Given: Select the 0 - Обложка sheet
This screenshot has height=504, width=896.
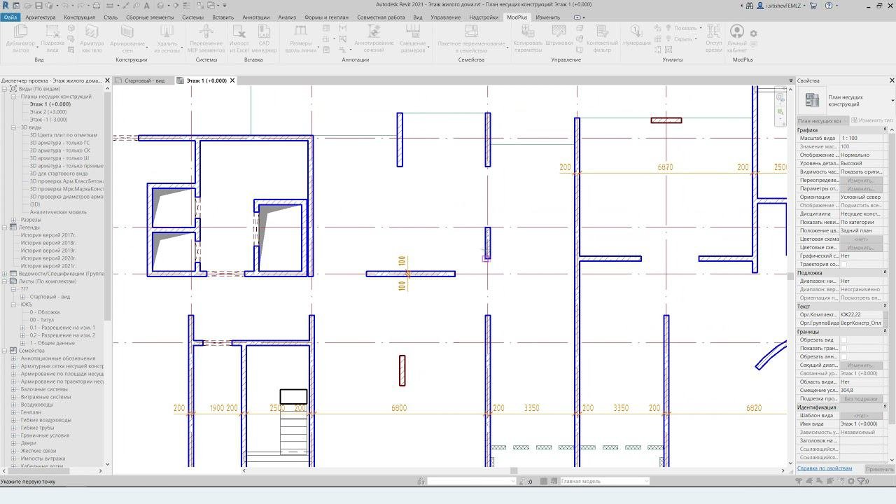Looking at the screenshot, I should [x=45, y=312].
